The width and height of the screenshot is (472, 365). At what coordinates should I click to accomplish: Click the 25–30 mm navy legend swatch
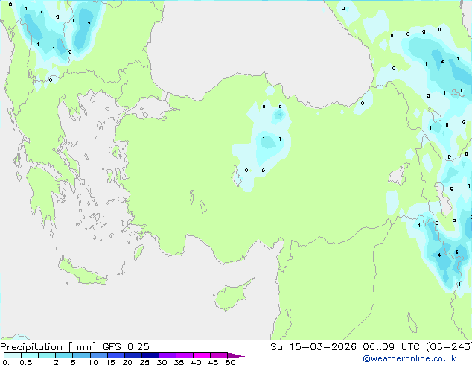[x=150, y=355]
